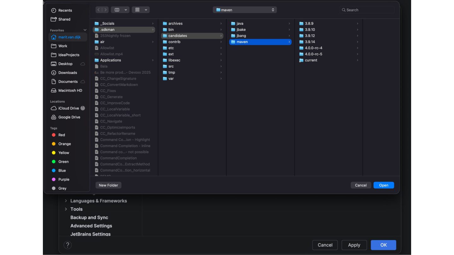Click the New Folder button
Image resolution: width=454 pixels, height=255 pixels.
(x=108, y=185)
